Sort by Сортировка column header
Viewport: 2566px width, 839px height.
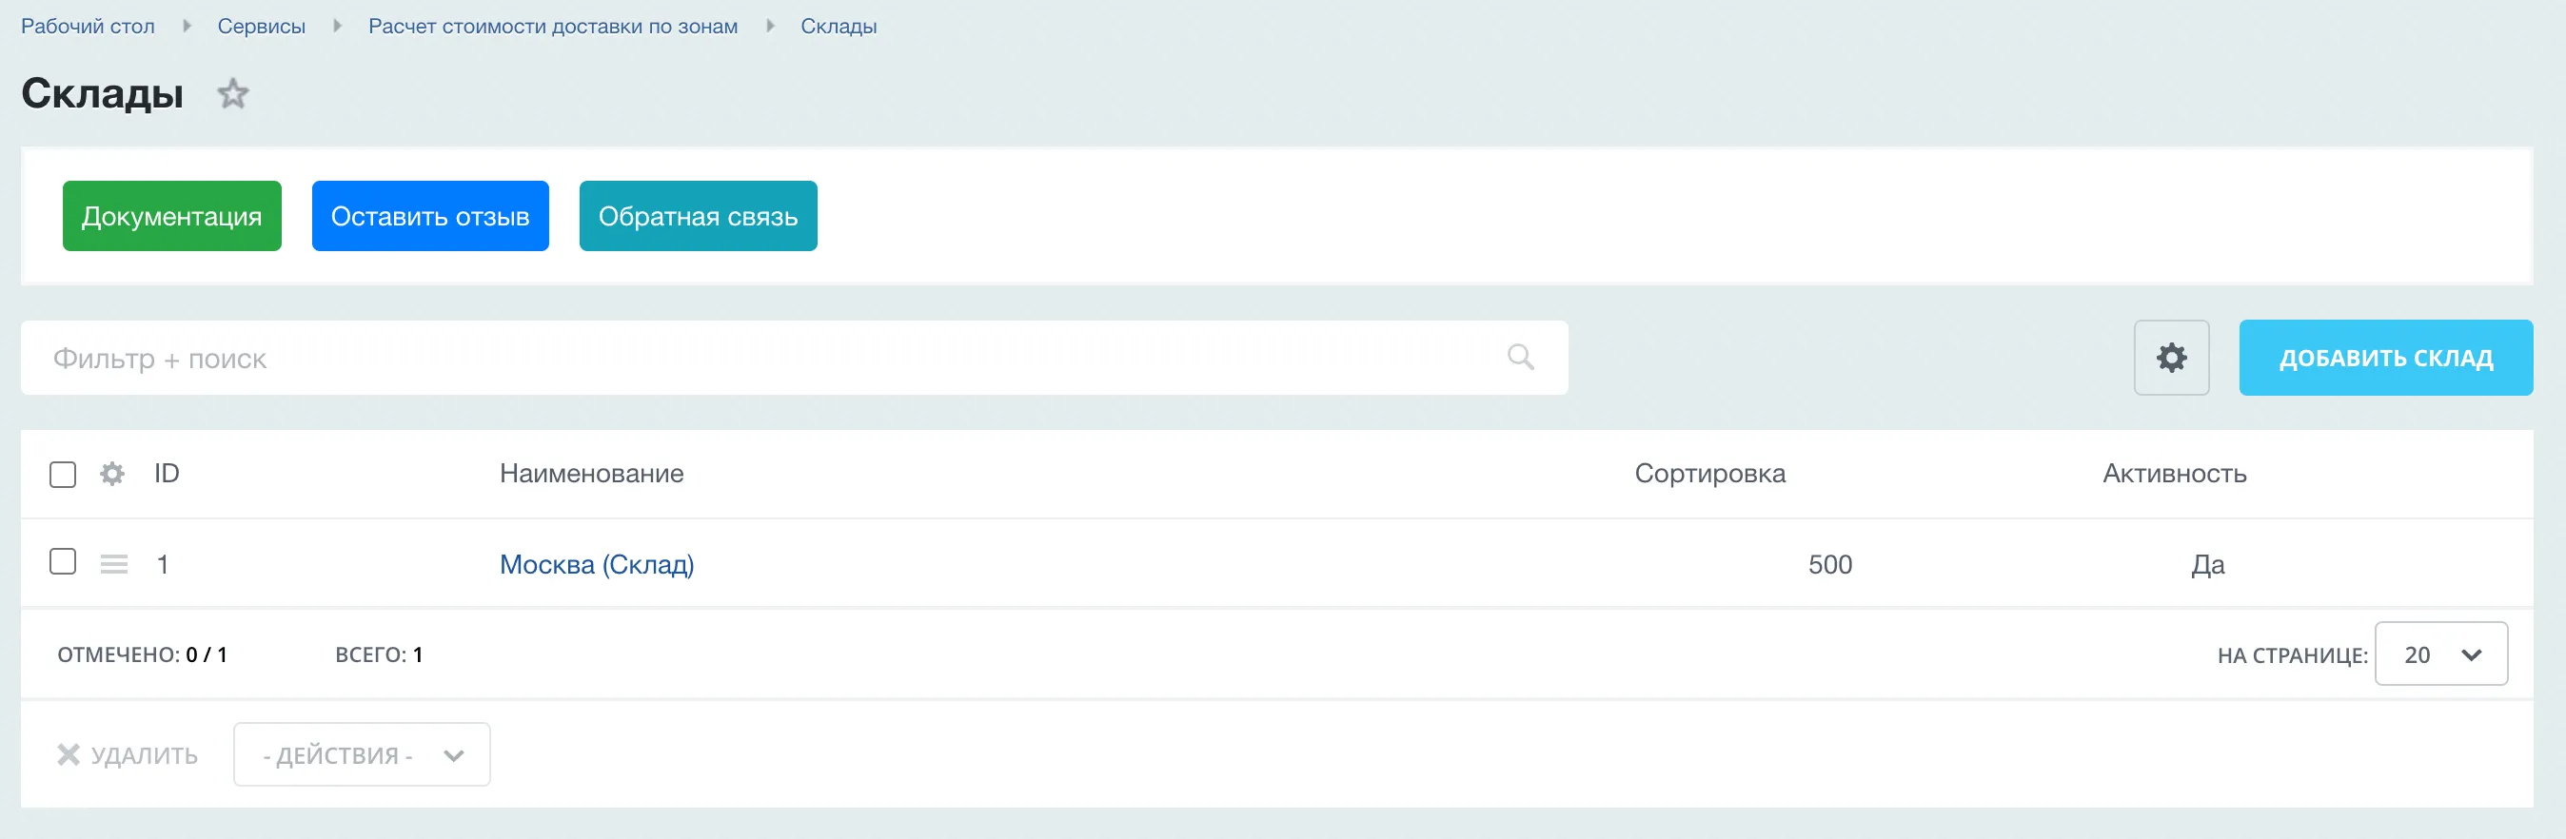pos(1709,474)
